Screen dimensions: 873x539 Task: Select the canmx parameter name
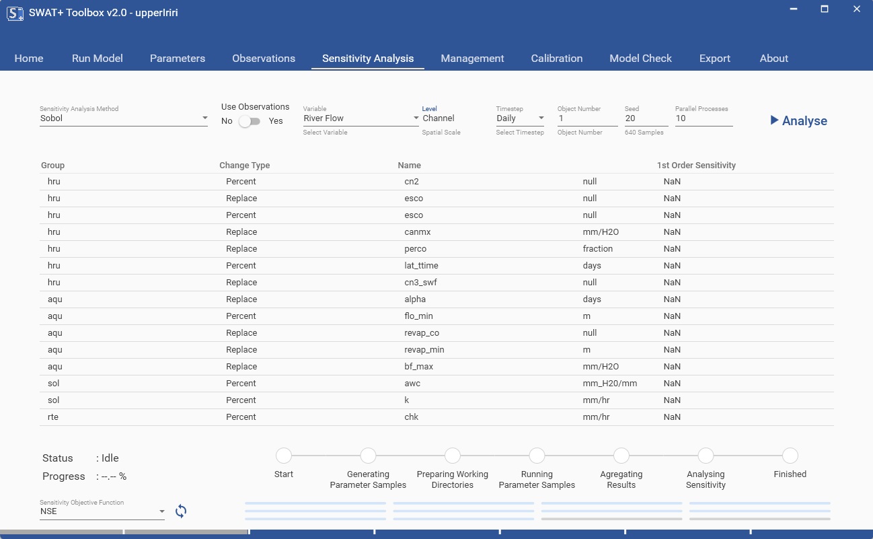click(417, 232)
